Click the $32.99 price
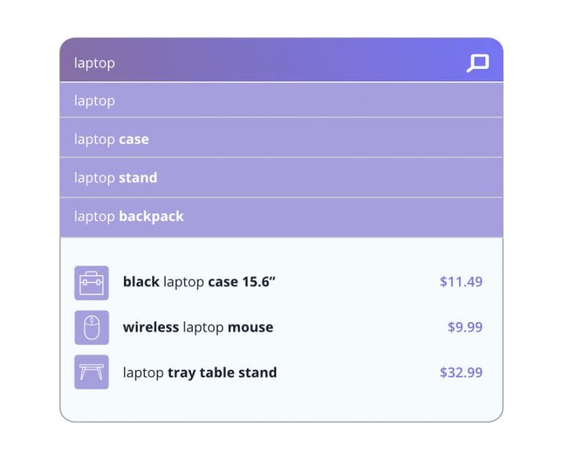 click(x=461, y=373)
